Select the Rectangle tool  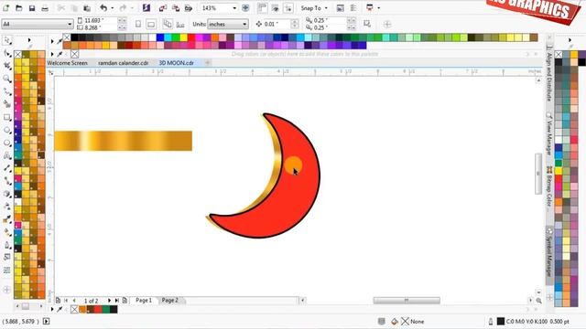(x=7, y=118)
